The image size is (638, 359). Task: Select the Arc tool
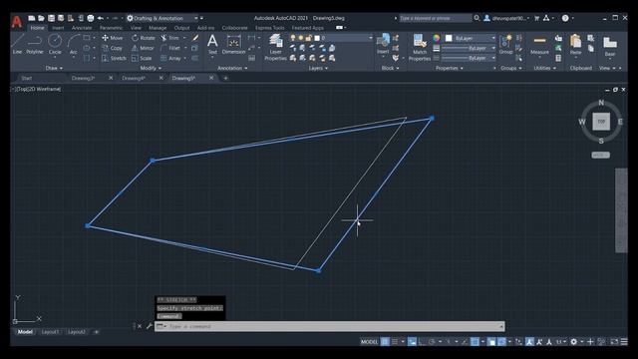(73, 44)
